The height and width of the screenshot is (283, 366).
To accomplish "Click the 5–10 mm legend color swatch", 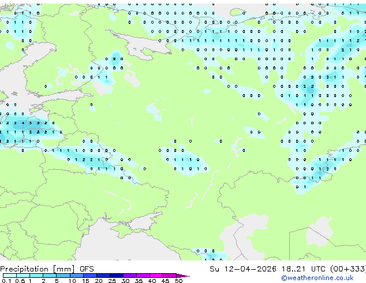I will pyautogui.click(x=63, y=275).
